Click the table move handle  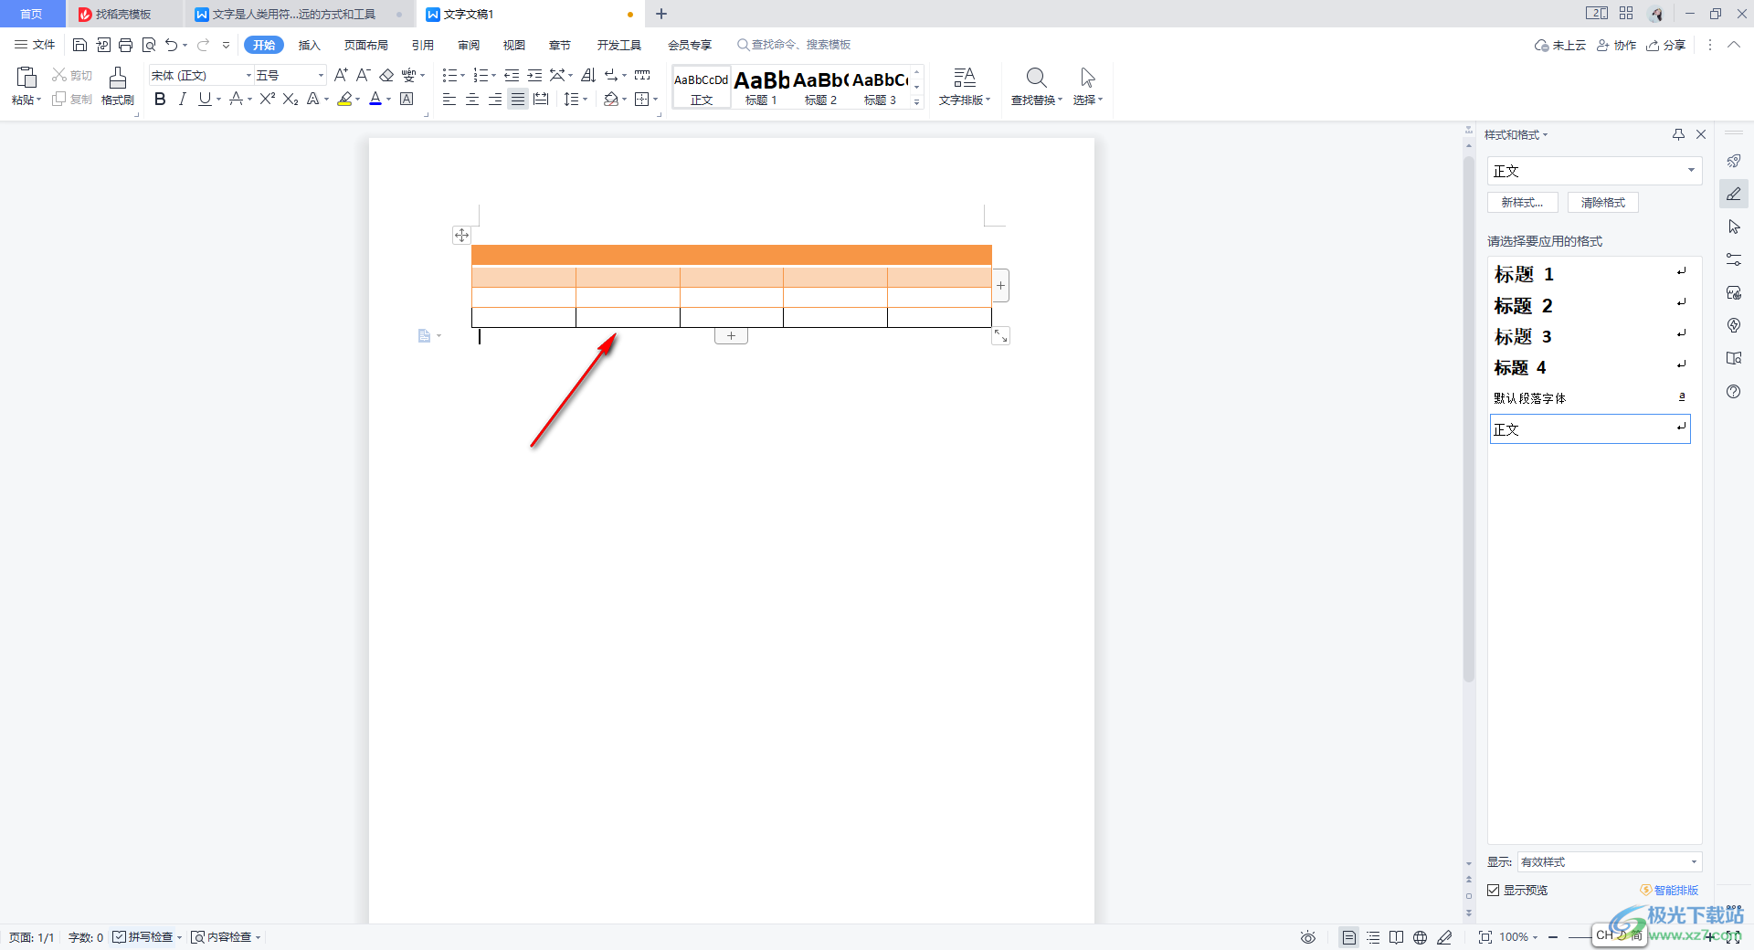(x=461, y=235)
